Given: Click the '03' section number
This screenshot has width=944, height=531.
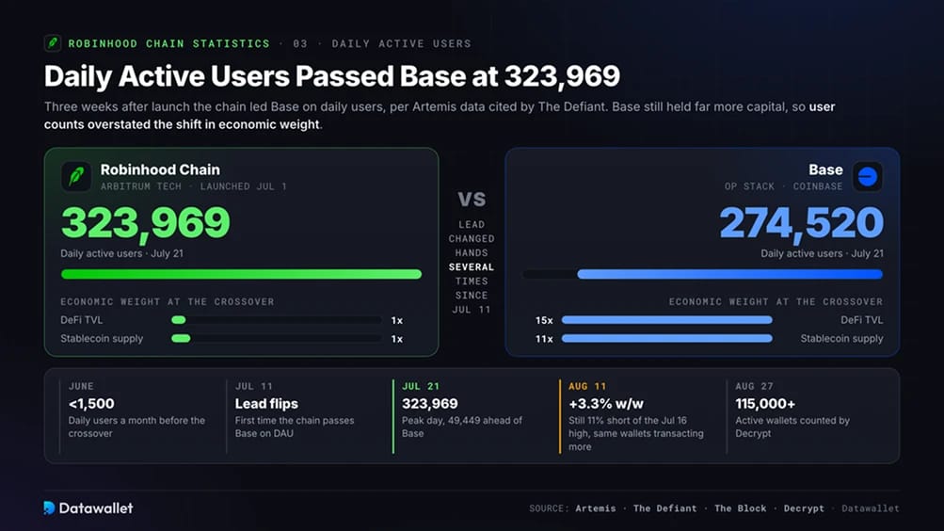Looking at the screenshot, I should click(x=300, y=43).
